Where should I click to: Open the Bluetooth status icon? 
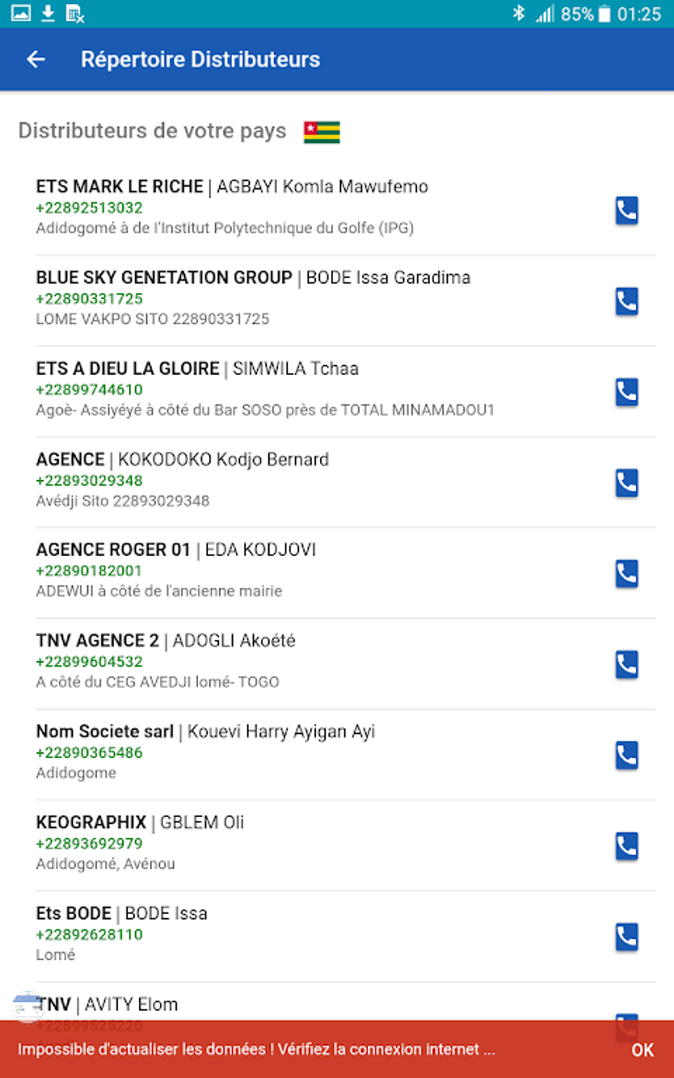click(519, 13)
